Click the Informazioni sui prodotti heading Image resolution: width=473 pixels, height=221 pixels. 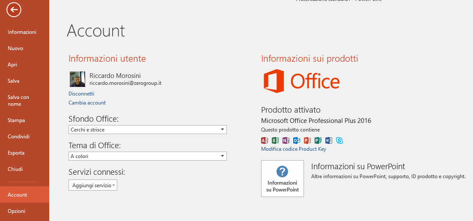(x=309, y=59)
